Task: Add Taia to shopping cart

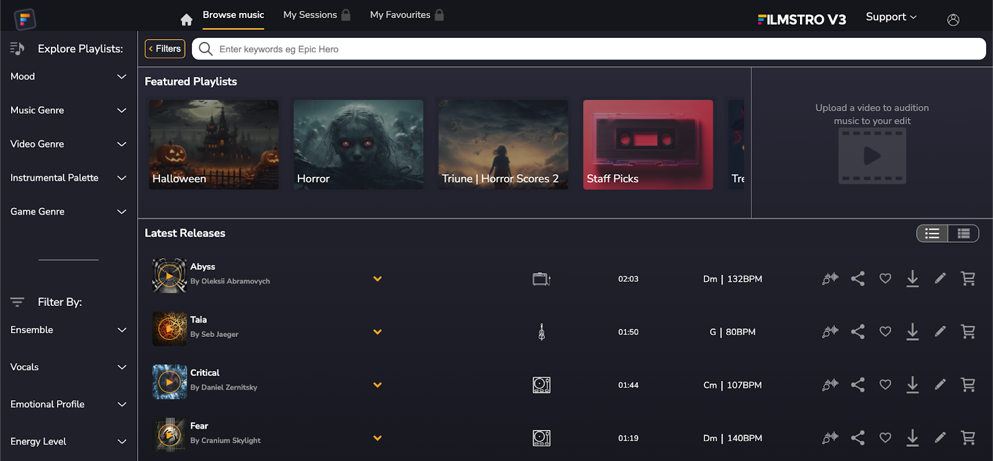Action: (968, 332)
